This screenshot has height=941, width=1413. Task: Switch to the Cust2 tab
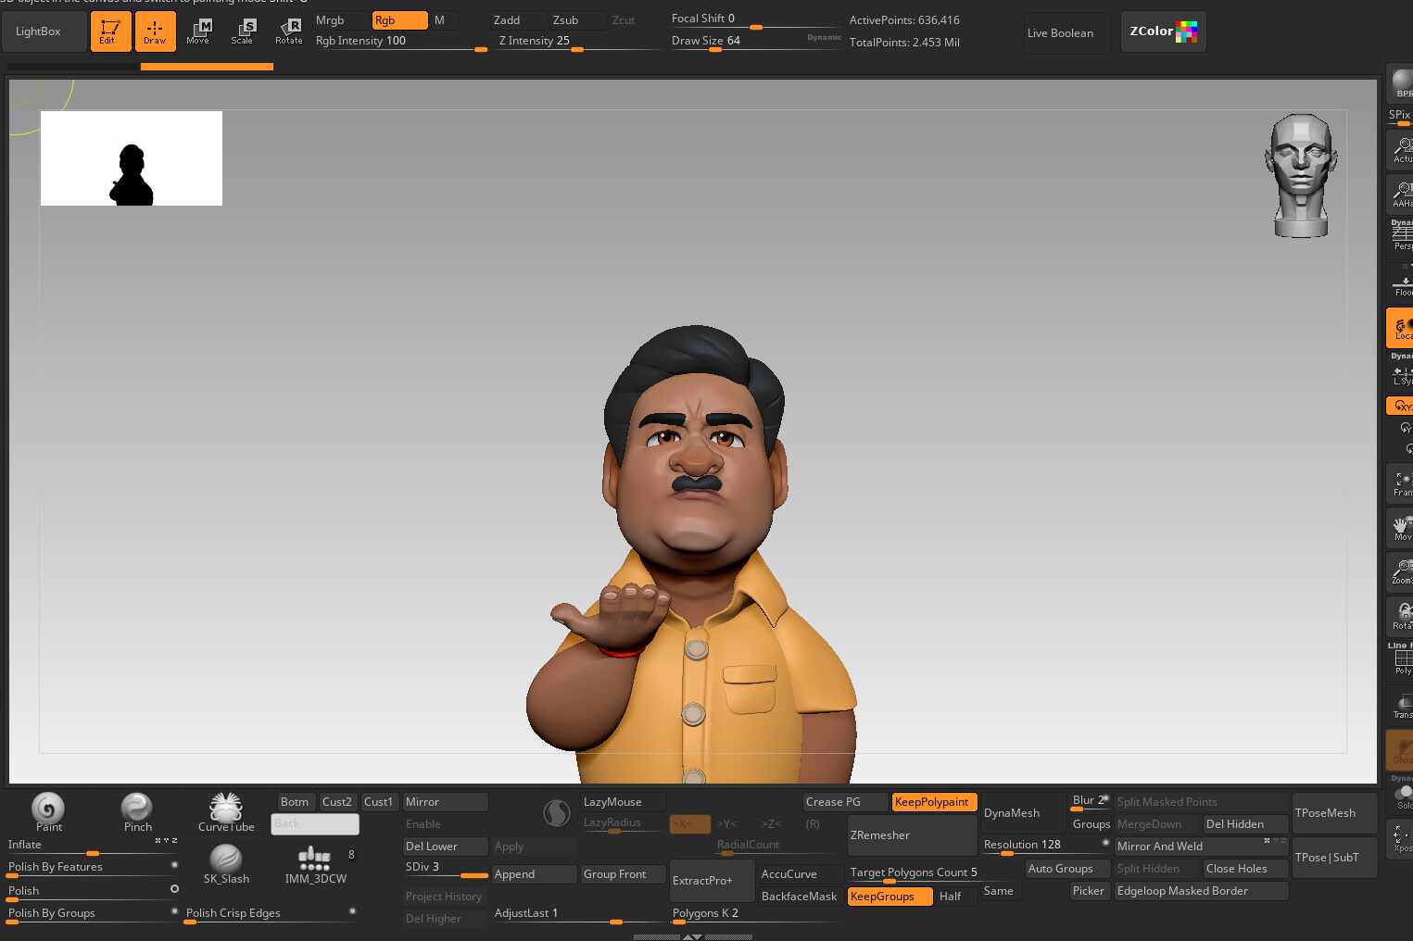pos(337,802)
